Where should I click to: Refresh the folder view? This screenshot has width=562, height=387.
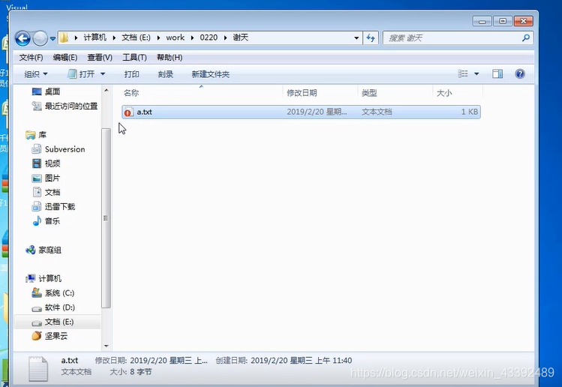coord(371,38)
